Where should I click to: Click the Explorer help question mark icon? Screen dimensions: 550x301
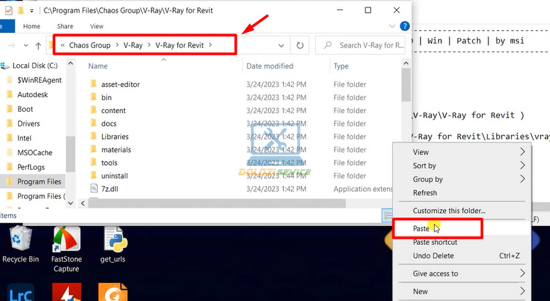pyautogui.click(x=404, y=26)
